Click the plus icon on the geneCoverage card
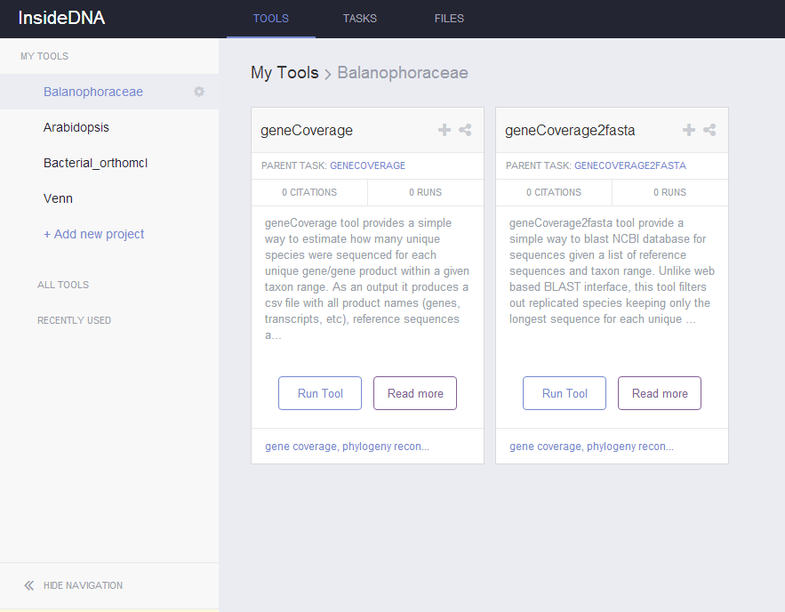The image size is (785, 612). coord(445,130)
